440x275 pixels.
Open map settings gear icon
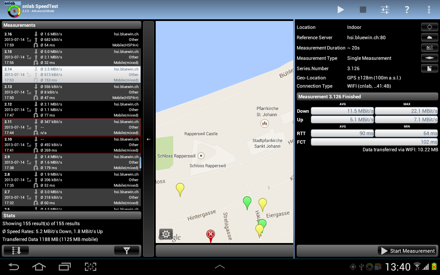tap(166, 235)
